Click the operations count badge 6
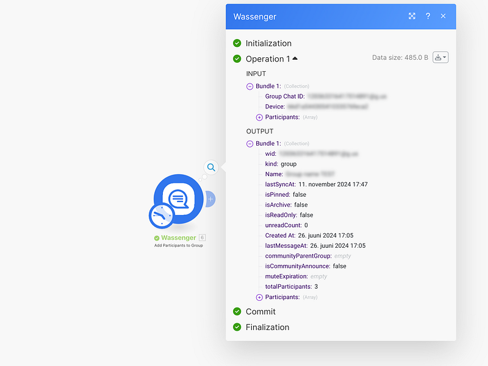The width and height of the screenshot is (488, 366). click(202, 238)
